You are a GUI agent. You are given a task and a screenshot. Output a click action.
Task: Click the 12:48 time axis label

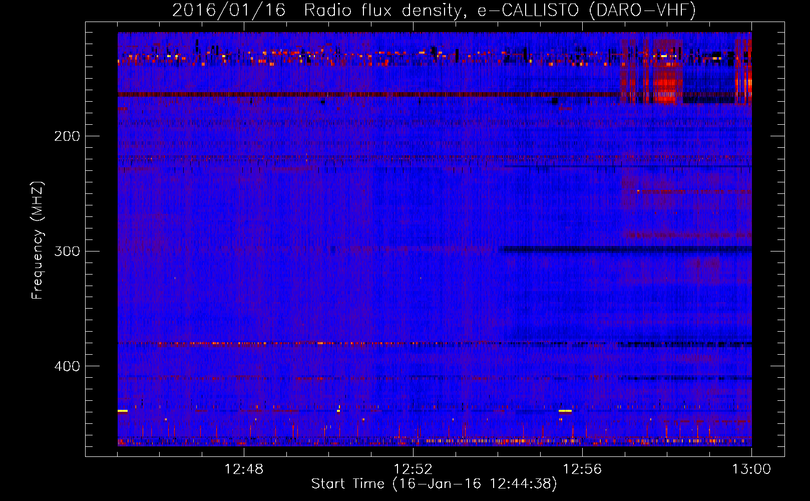[244, 469]
